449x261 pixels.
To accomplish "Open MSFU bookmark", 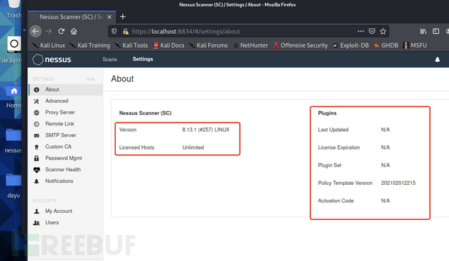I will point(415,46).
